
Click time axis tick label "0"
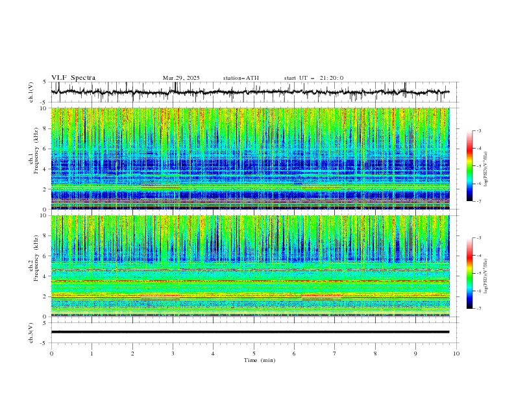[x=51, y=354]
